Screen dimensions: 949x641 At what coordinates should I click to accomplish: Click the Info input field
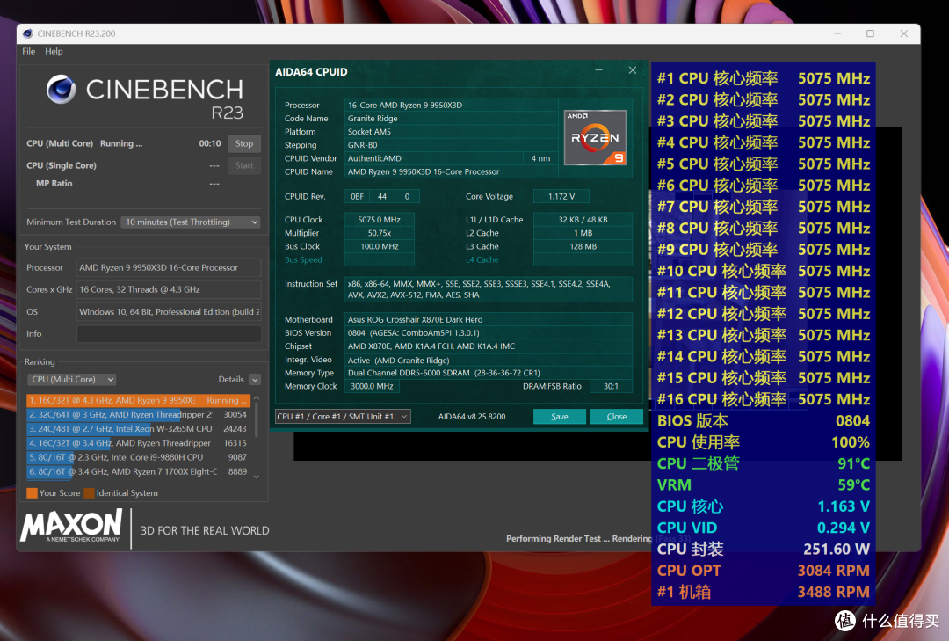(x=169, y=334)
